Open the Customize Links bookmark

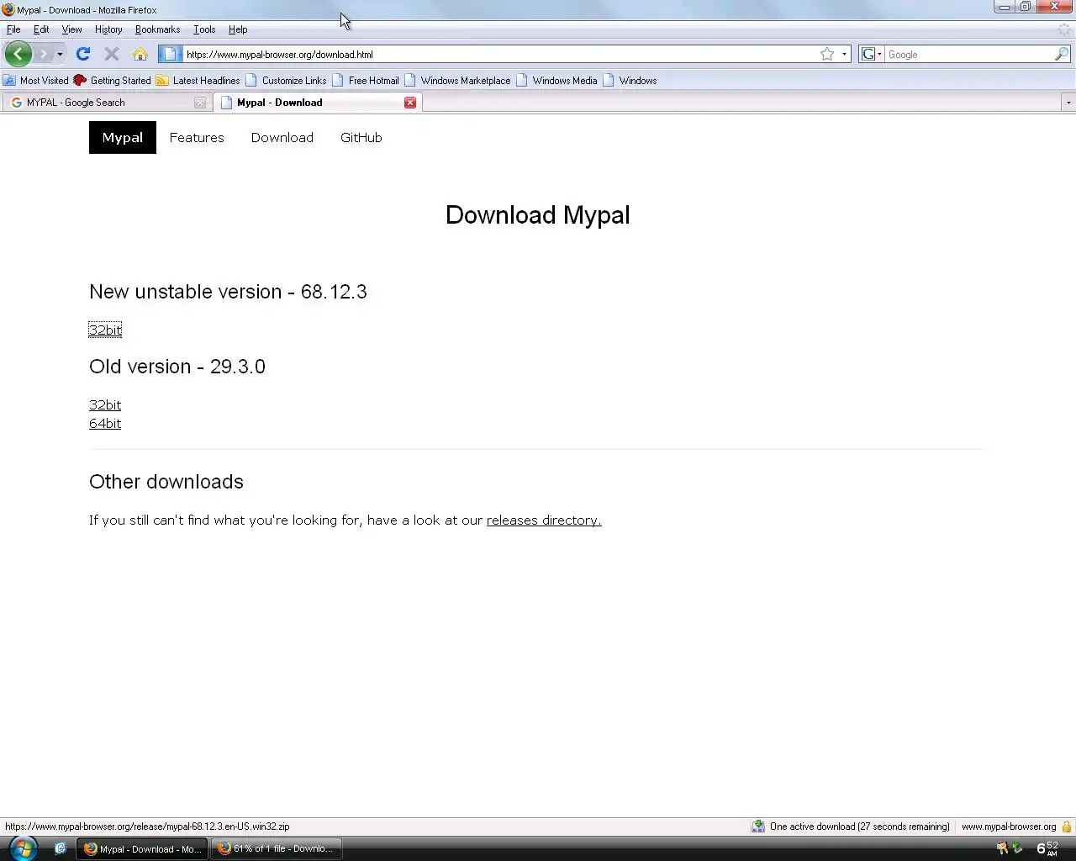(x=286, y=81)
